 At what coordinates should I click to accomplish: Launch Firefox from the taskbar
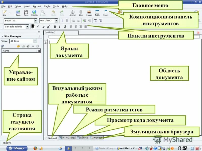click(x=35, y=148)
